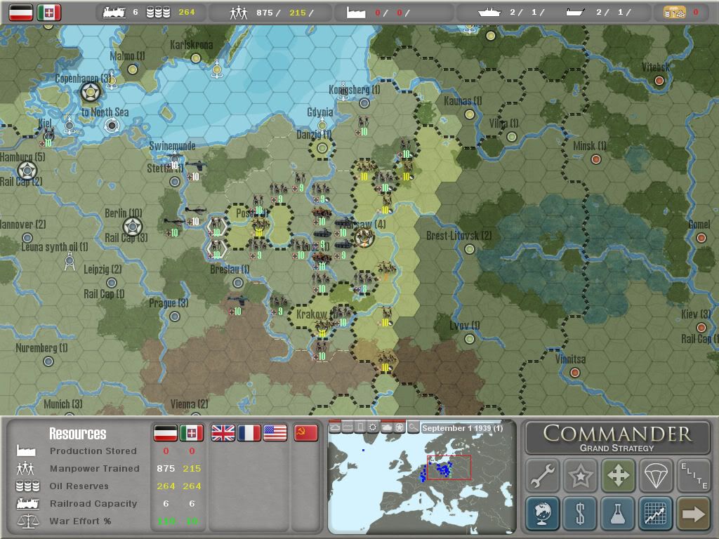Click the Leuna synth oil derrick icon
The image size is (719, 539).
pyautogui.click(x=70, y=262)
